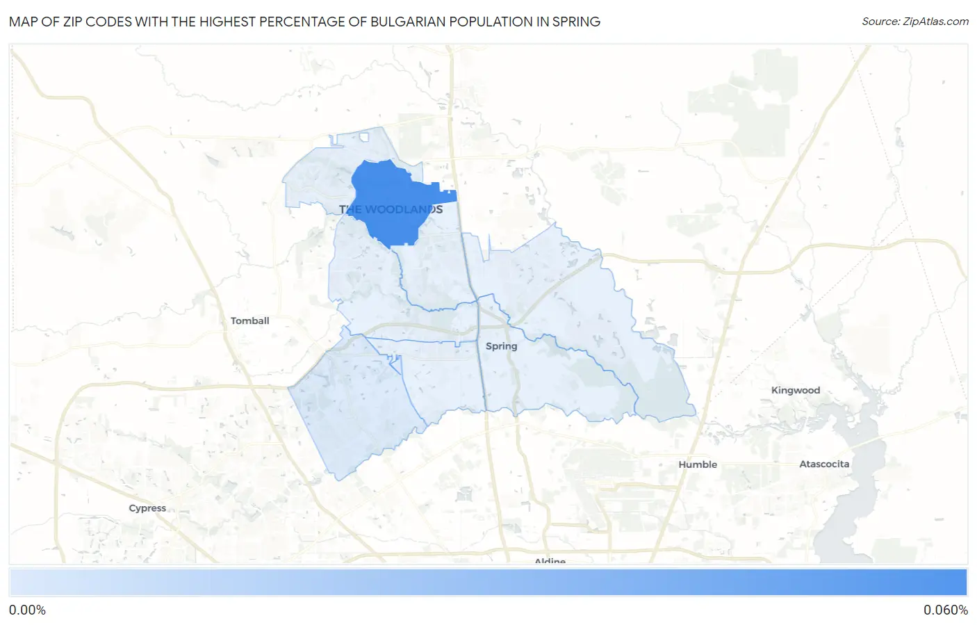Image resolution: width=977 pixels, height=625 pixels.
Task: Click 'THE WOODLANDS' map label
Action: pos(391,209)
